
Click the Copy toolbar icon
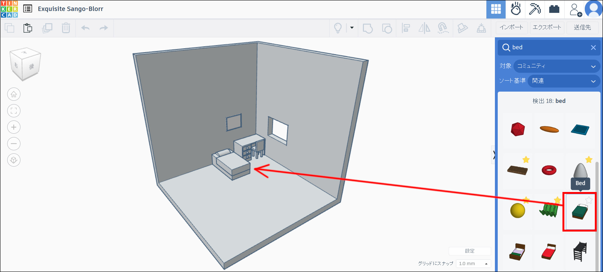[x=9, y=28]
